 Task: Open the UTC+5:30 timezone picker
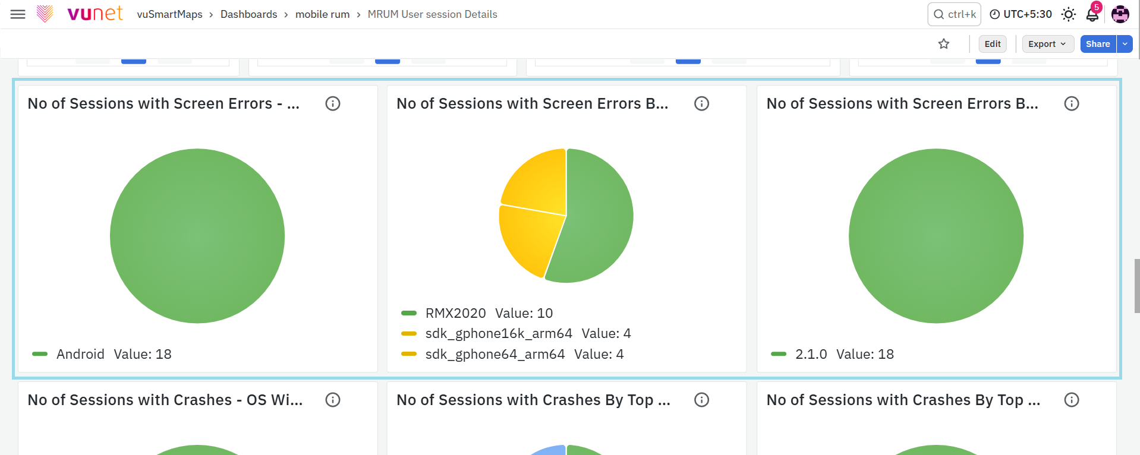pyautogui.click(x=1021, y=14)
